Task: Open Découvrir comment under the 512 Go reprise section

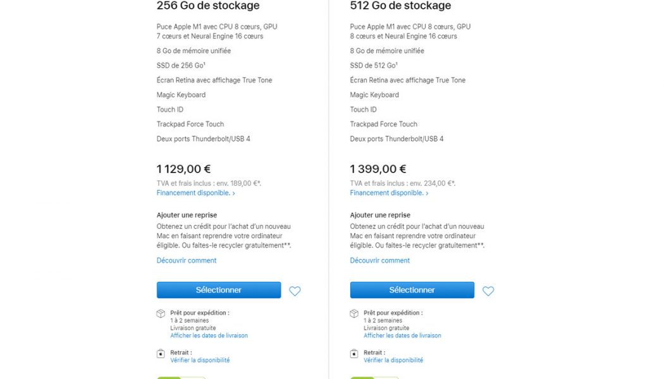Action: (x=379, y=260)
